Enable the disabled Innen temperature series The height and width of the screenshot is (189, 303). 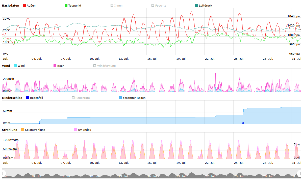(x=112, y=6)
